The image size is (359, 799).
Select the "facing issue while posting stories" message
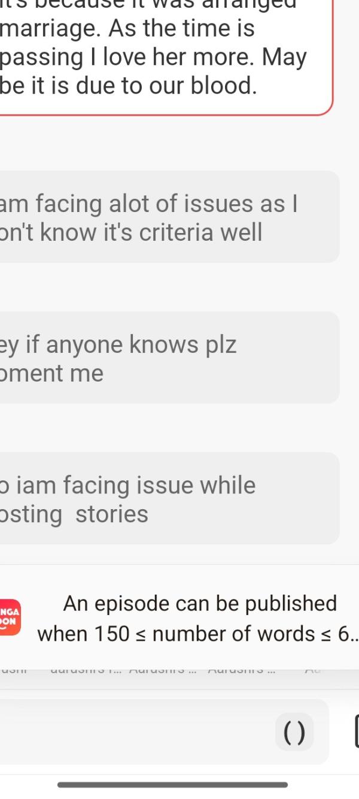(x=169, y=498)
